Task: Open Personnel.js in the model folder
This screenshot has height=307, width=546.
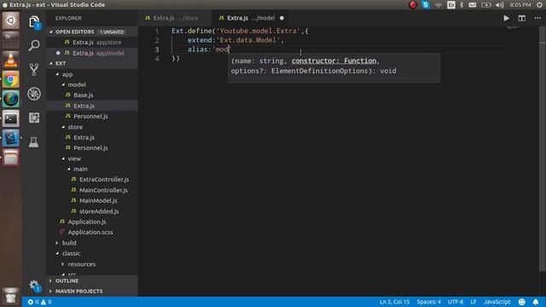Action: [x=92, y=116]
